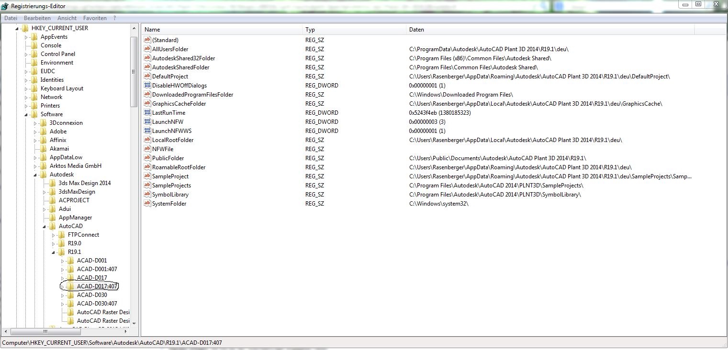Image resolution: width=728 pixels, height=350 pixels.
Task: Select the AutodeskShared32Folder value name
Action: [183, 58]
